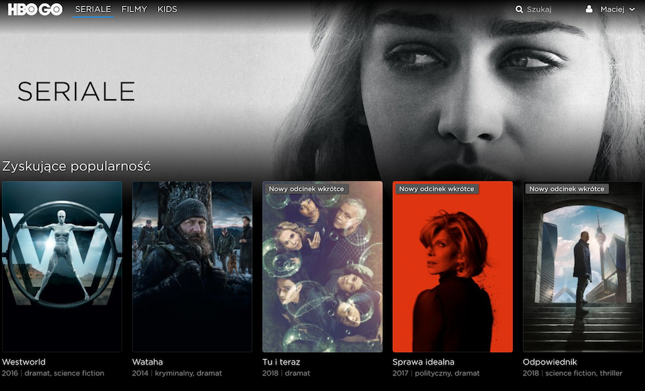645x391 pixels.
Task: Click the Sprawa idealna title link
Action: pos(423,362)
